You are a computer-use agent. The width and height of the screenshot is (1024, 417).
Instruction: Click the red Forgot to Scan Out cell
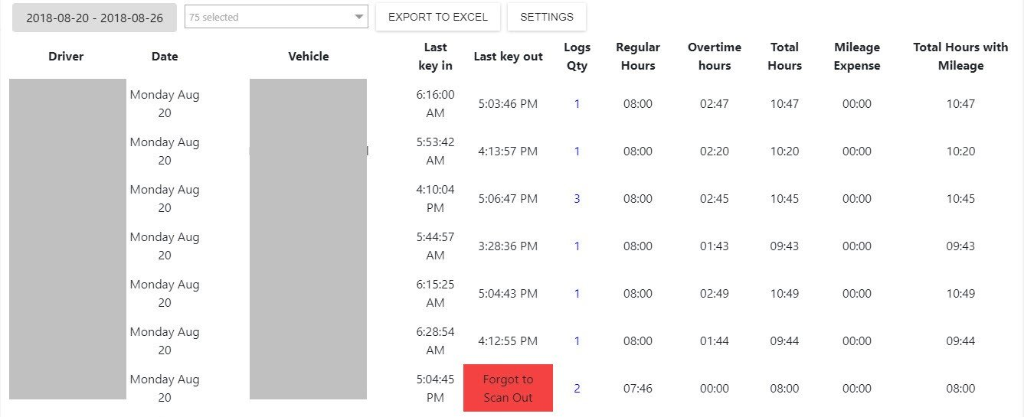pos(508,388)
